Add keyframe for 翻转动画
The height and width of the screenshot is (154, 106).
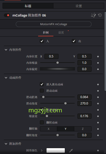click(98, 122)
